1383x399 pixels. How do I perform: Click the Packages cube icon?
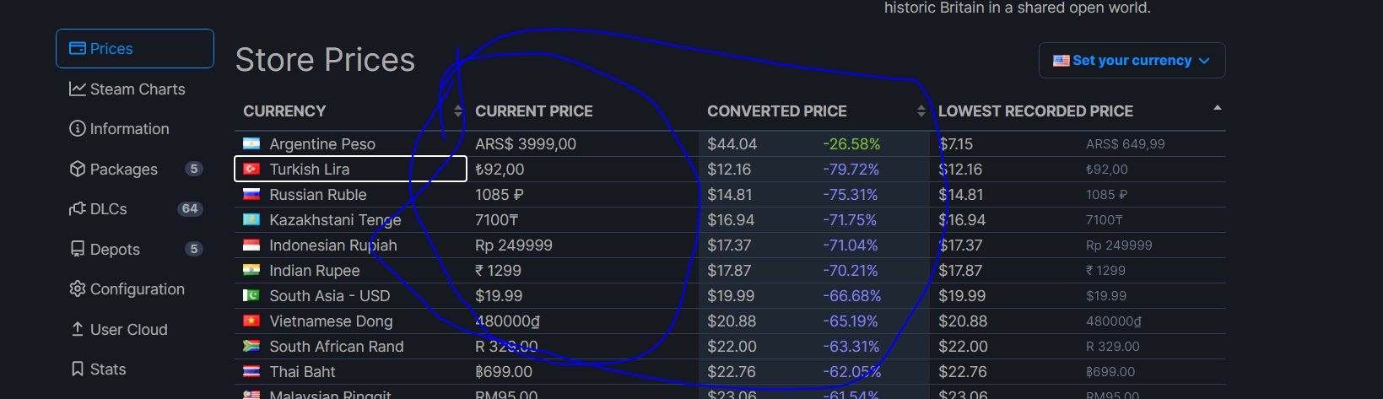click(x=78, y=169)
